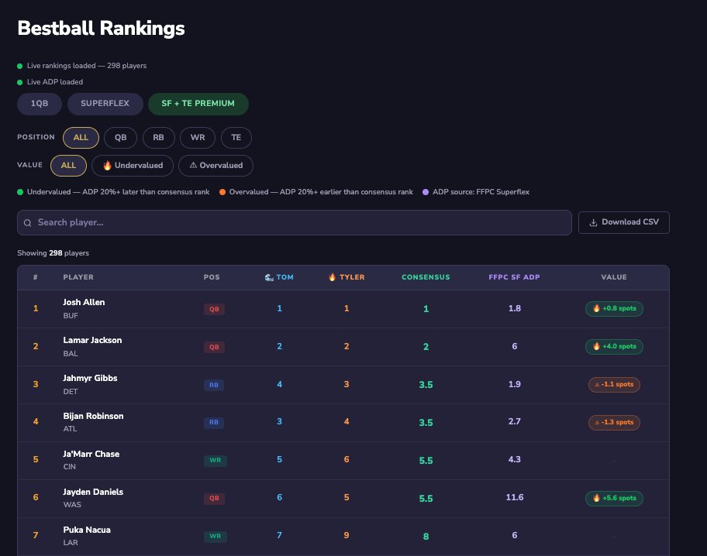This screenshot has height=556, width=707.
Task: Open Josh Allen player row
Action: pos(343,309)
